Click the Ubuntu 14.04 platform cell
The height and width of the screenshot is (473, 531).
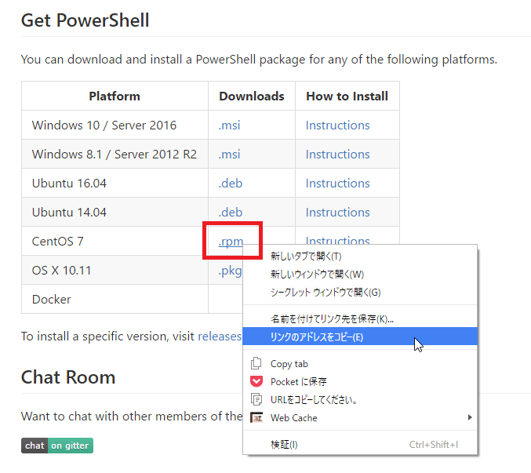pyautogui.click(x=115, y=213)
